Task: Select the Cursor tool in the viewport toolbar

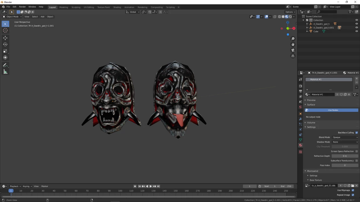Action: (x=5, y=30)
